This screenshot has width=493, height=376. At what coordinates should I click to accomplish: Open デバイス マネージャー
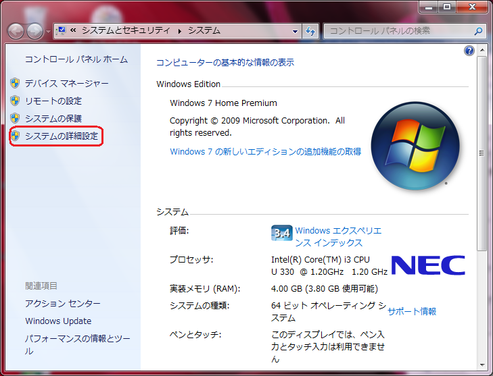(x=67, y=83)
